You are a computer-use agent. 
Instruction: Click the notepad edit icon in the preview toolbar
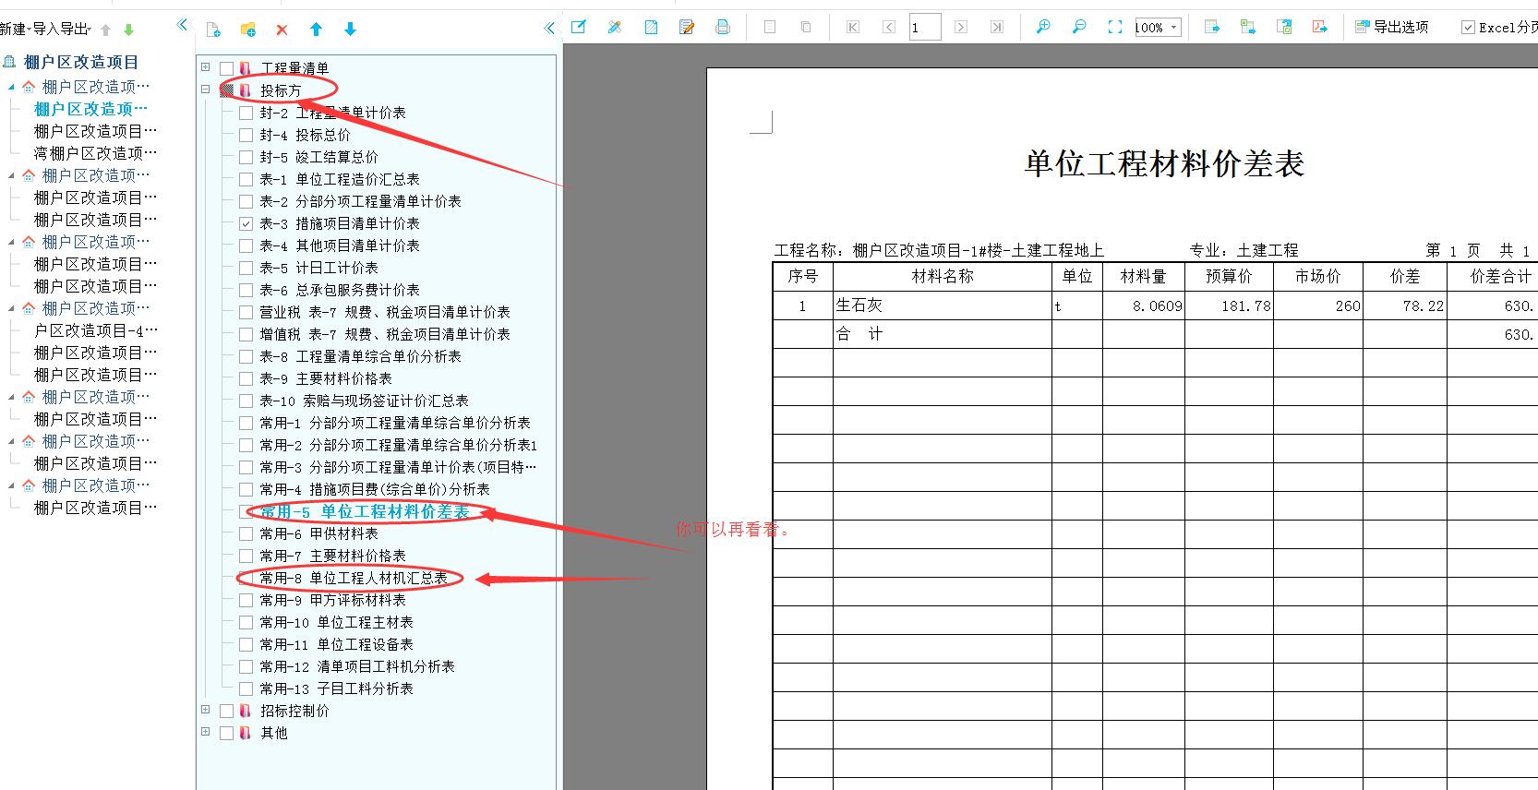pyautogui.click(x=687, y=27)
